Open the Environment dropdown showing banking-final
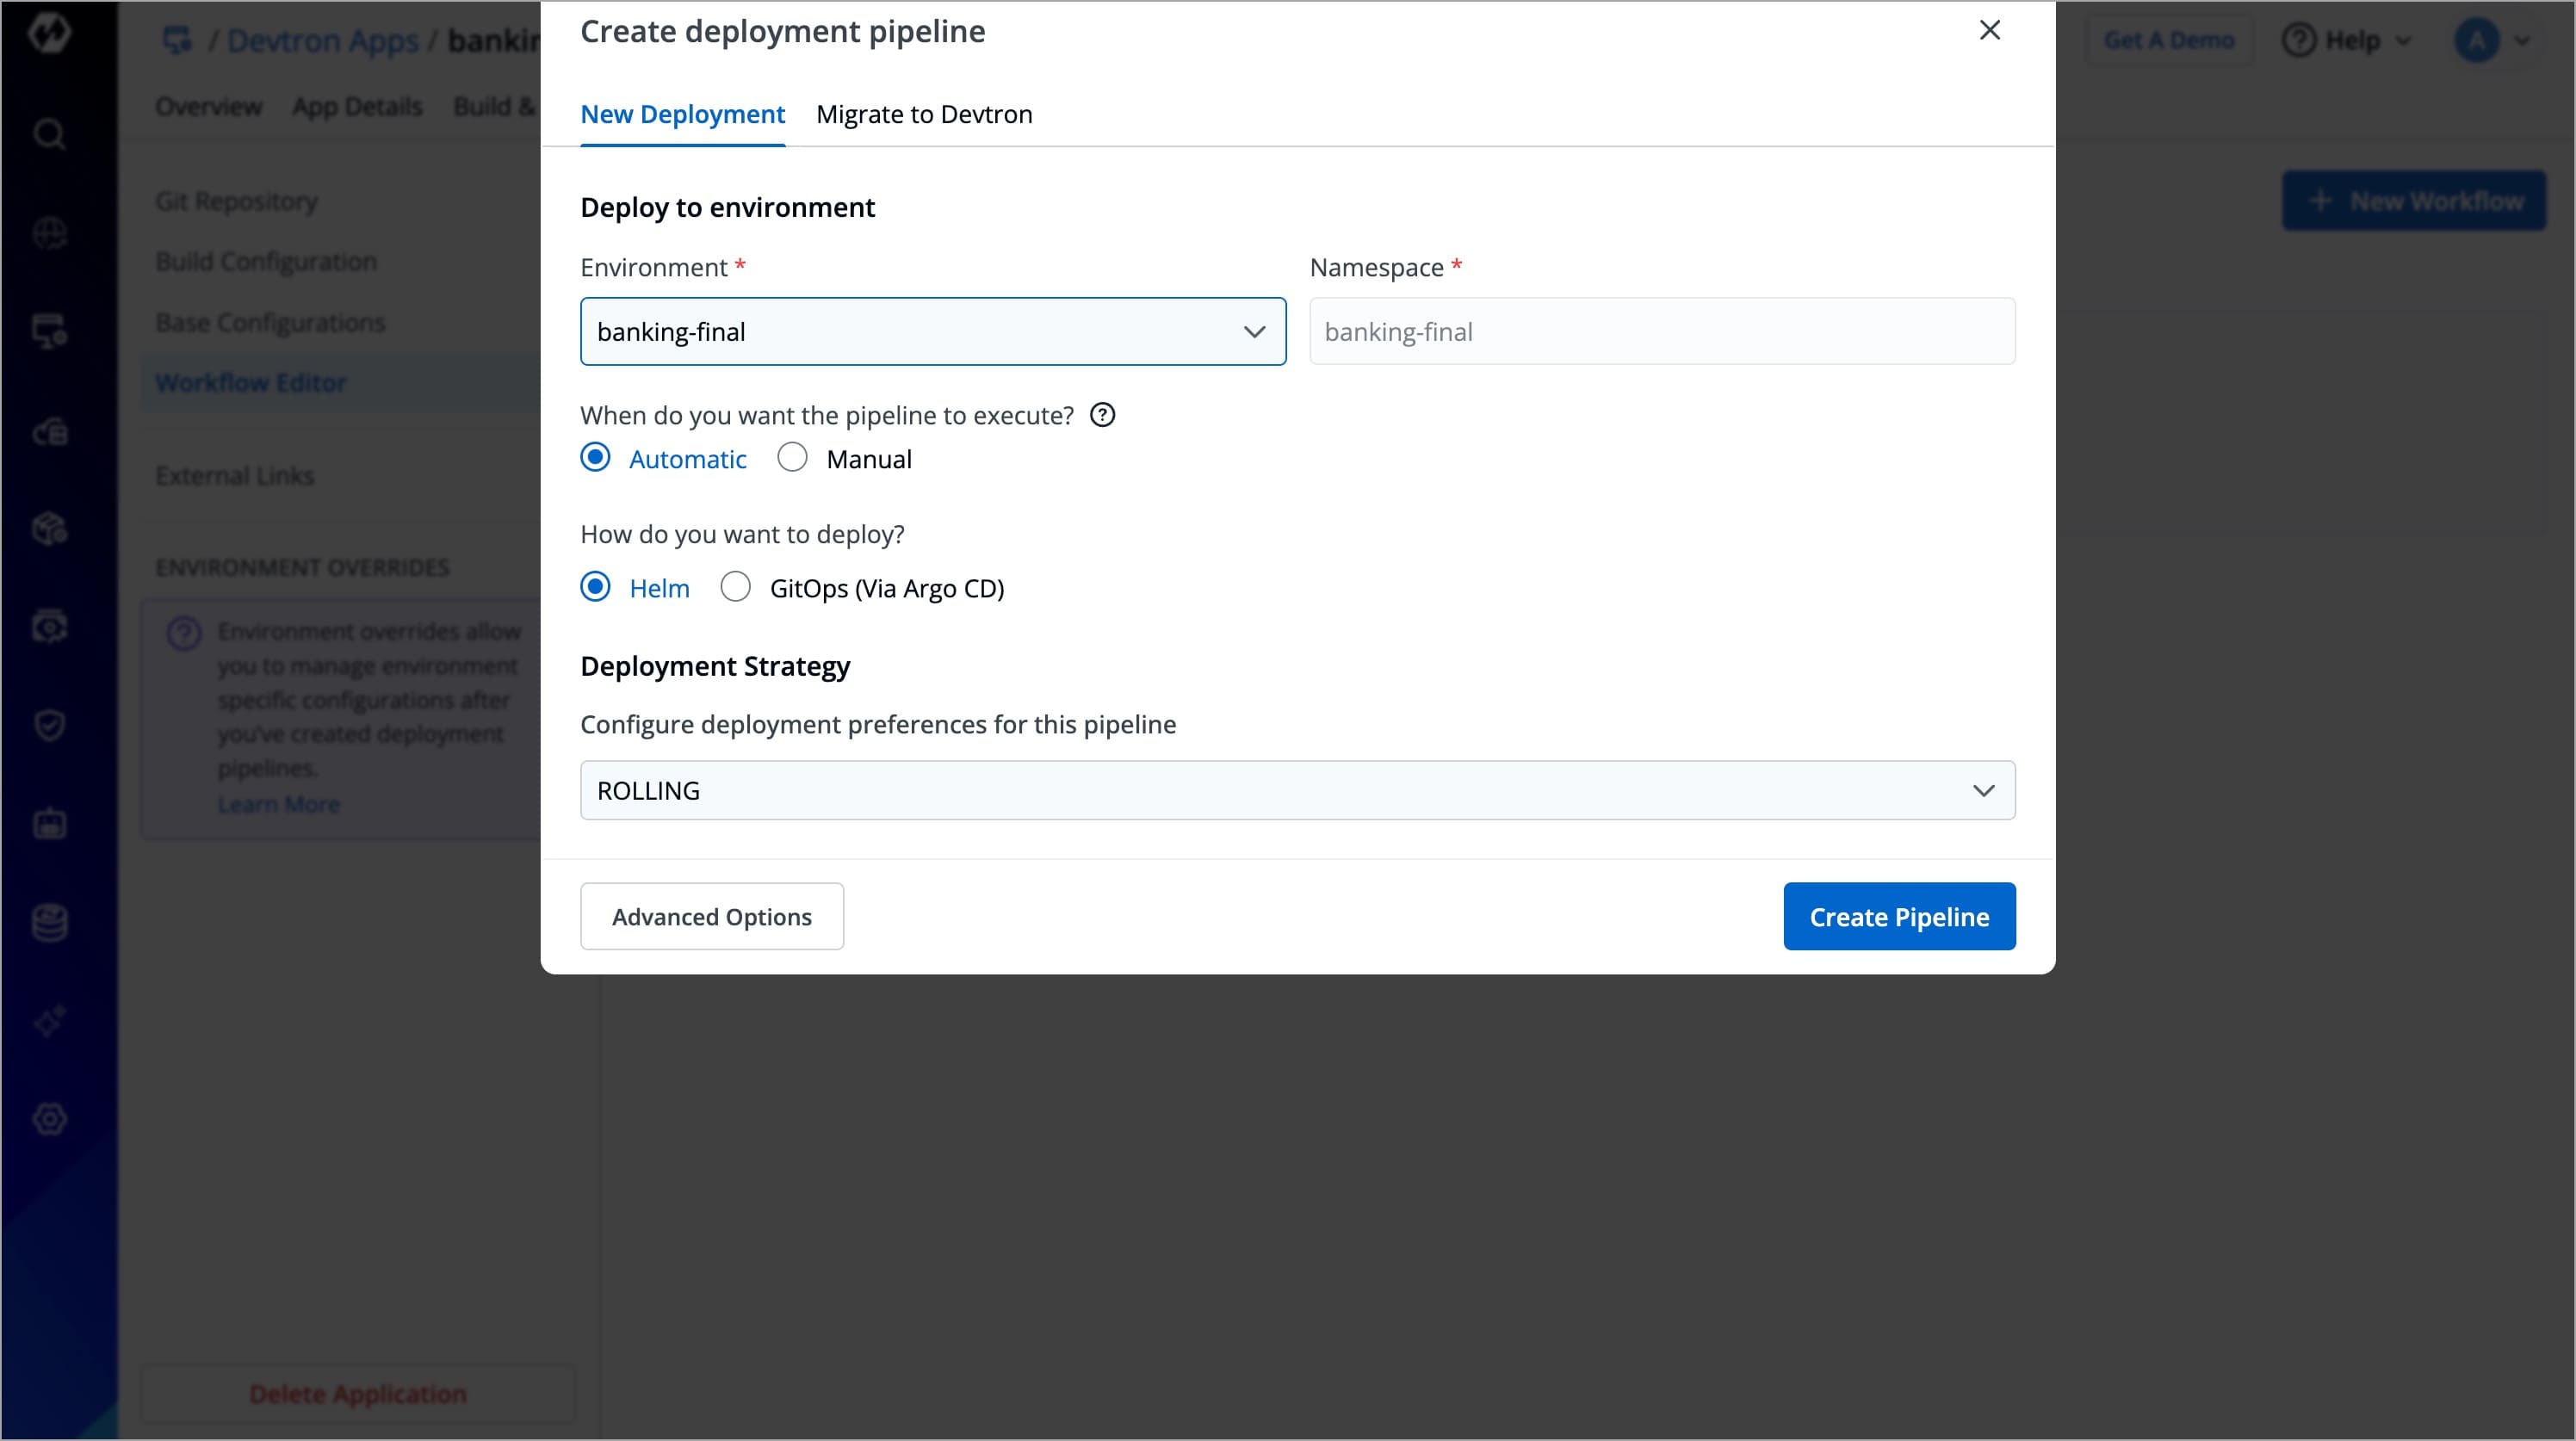The height and width of the screenshot is (1441, 2576). tap(932, 331)
